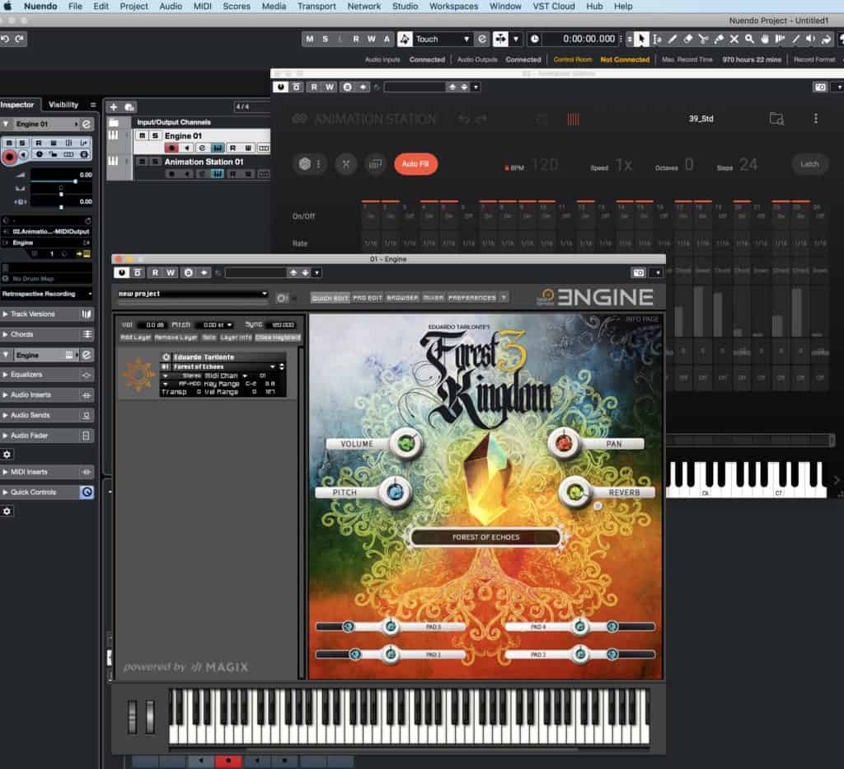Open the new project dropdown in Engine

[x=192, y=294]
